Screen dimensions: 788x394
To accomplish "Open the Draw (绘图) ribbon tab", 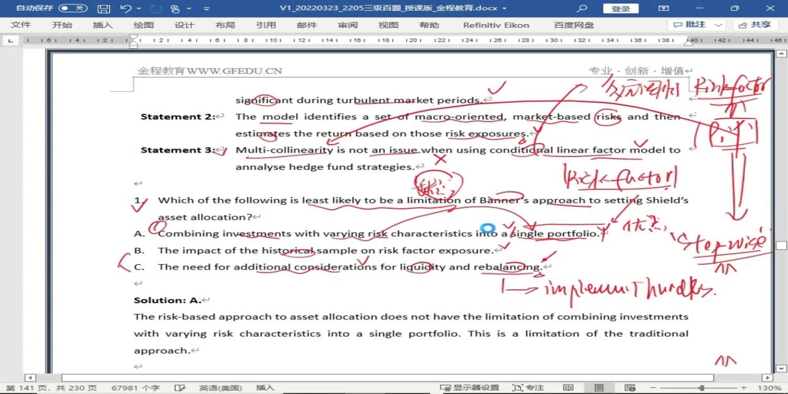I will (143, 25).
